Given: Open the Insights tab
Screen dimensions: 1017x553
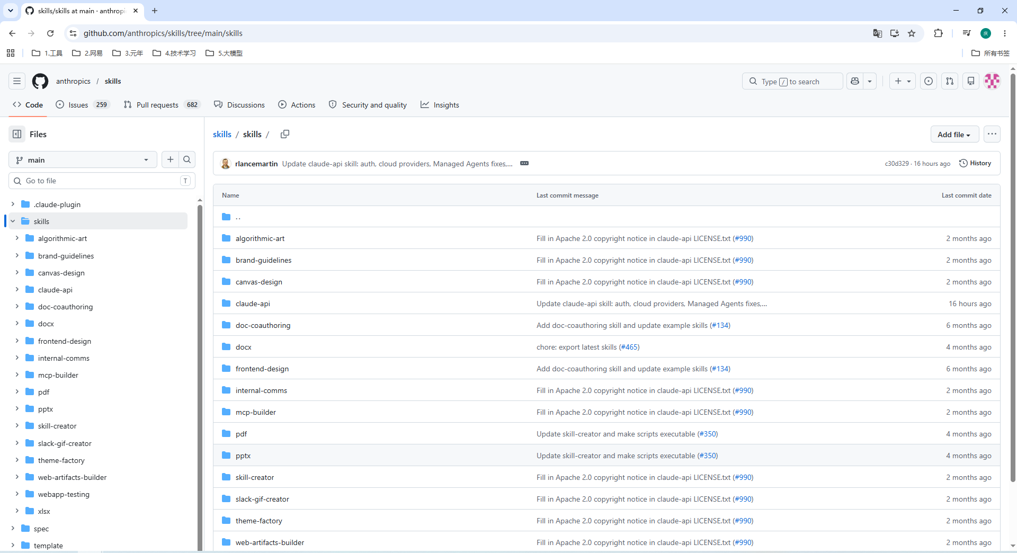Looking at the screenshot, I should (x=440, y=105).
